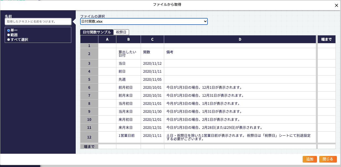Image resolution: width=341 pixels, height=167 pixels.
Task: Click the cell 来月末日
Action: point(128,127)
